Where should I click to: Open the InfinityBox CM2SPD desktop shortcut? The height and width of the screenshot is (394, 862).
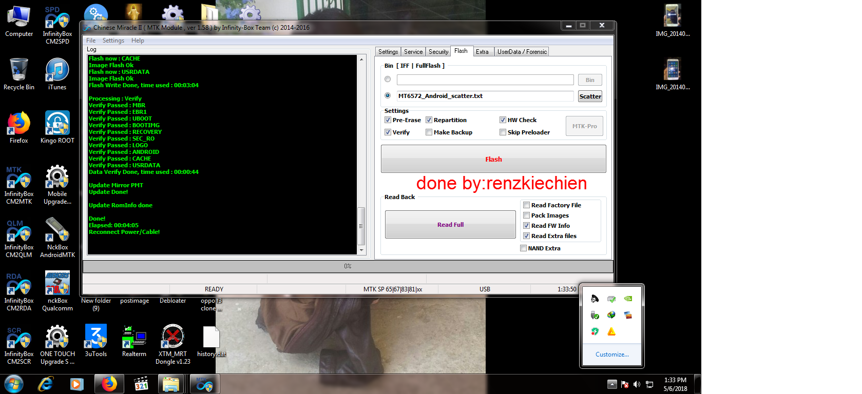tap(58, 25)
